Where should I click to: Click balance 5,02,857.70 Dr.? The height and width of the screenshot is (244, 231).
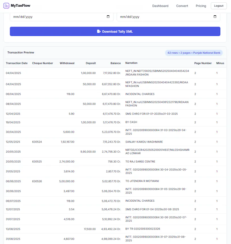111,181
